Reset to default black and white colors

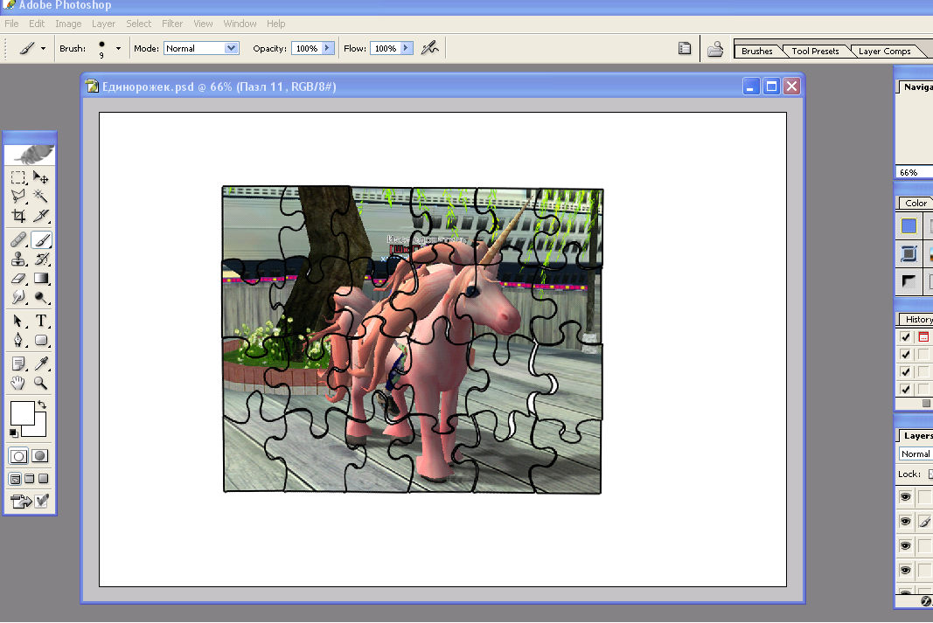(x=14, y=433)
